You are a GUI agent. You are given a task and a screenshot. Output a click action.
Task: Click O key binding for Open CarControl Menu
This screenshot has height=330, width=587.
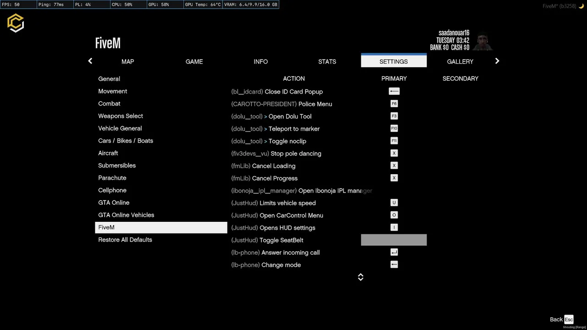pos(394,215)
